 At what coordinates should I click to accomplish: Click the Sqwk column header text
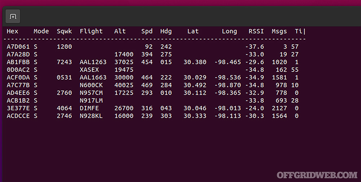click(x=64, y=31)
